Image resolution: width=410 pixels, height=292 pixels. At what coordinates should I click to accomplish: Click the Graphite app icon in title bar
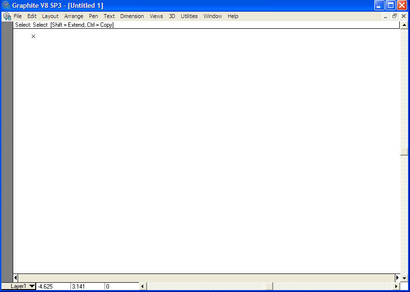click(x=6, y=5)
